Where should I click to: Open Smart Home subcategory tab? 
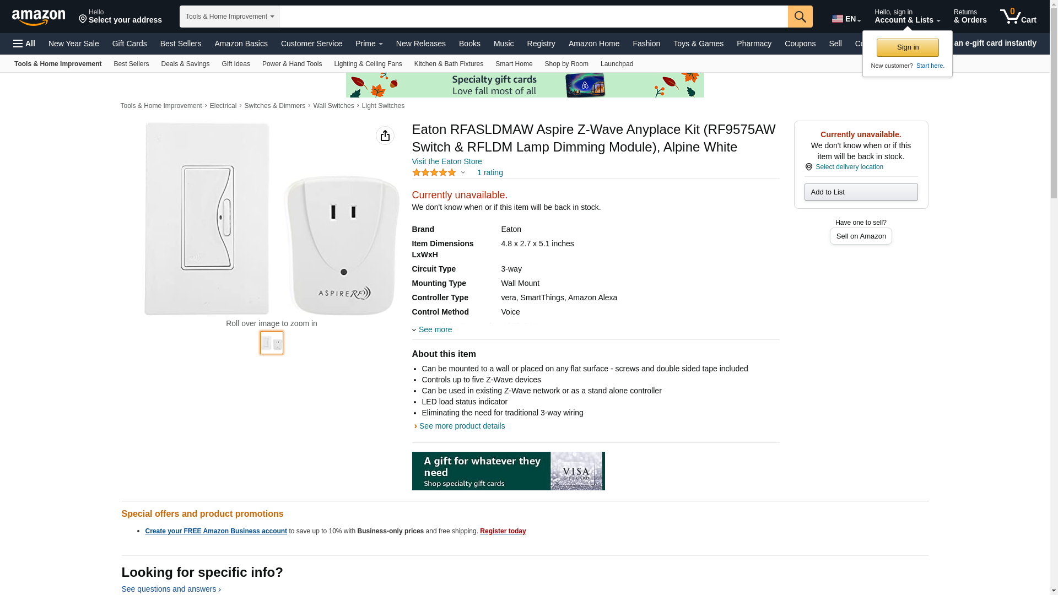[514, 64]
